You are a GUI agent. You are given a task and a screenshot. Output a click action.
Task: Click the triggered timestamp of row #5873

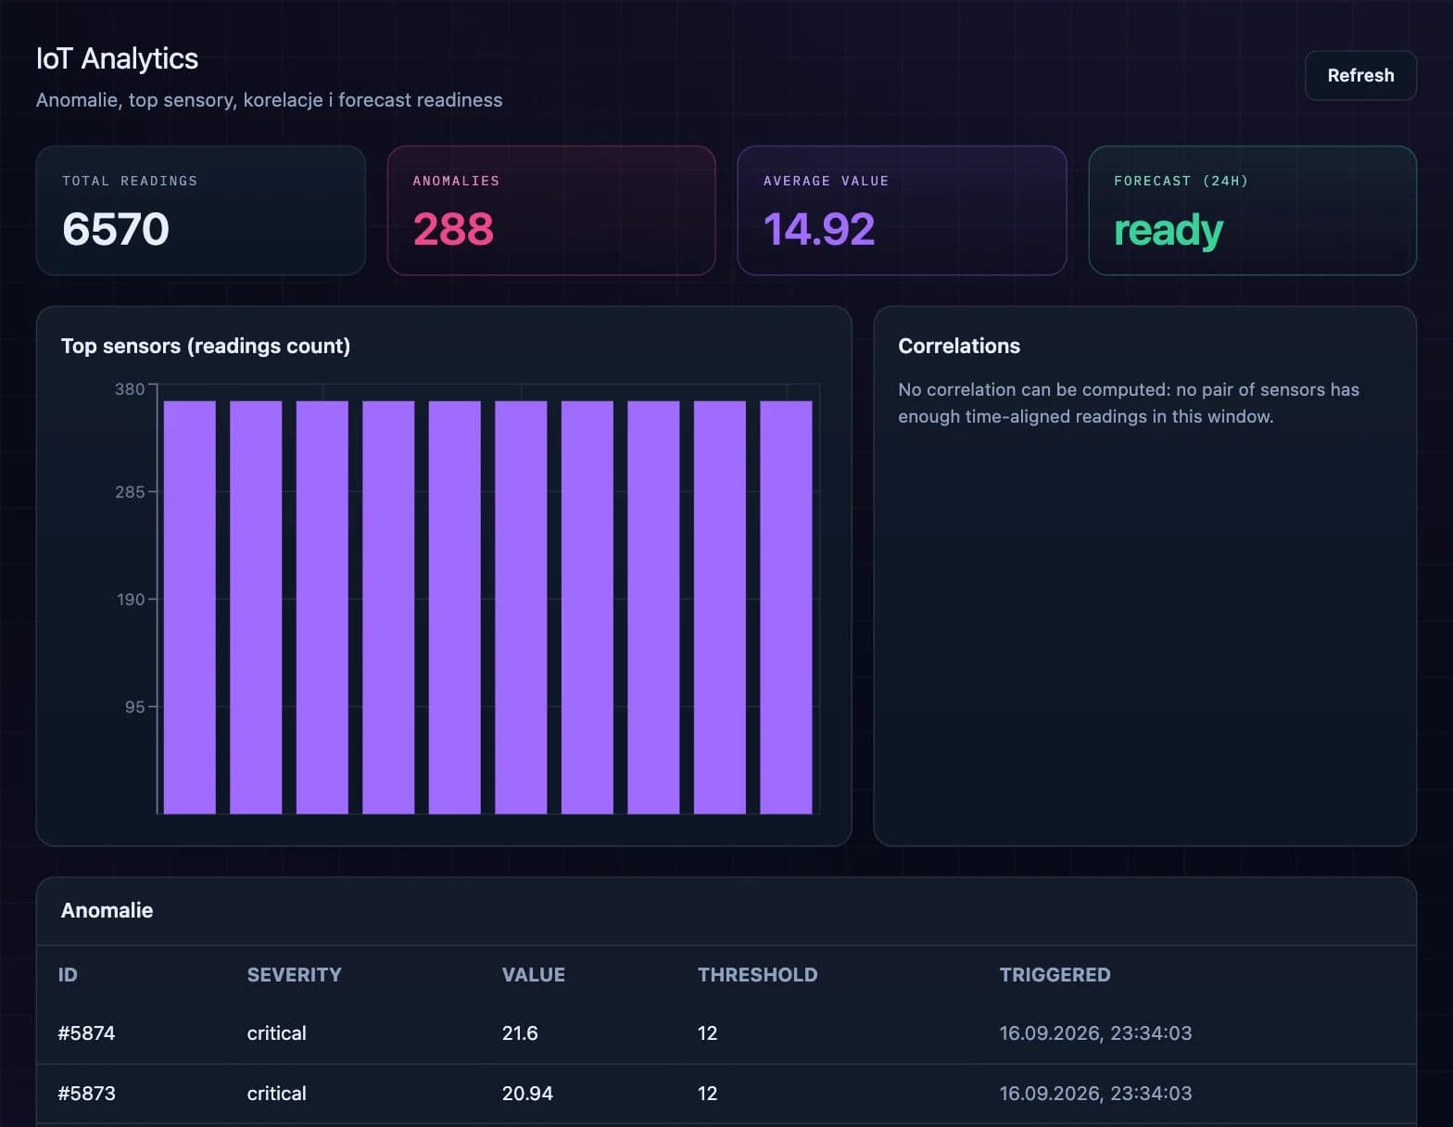tap(1095, 1094)
